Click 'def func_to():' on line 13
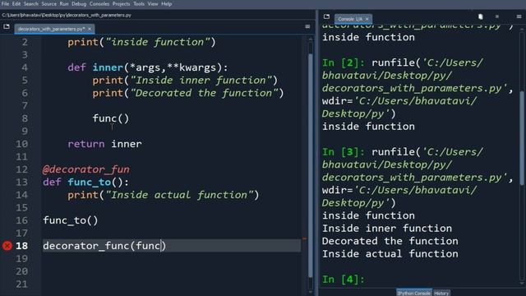The image size is (526, 296). coord(85,183)
